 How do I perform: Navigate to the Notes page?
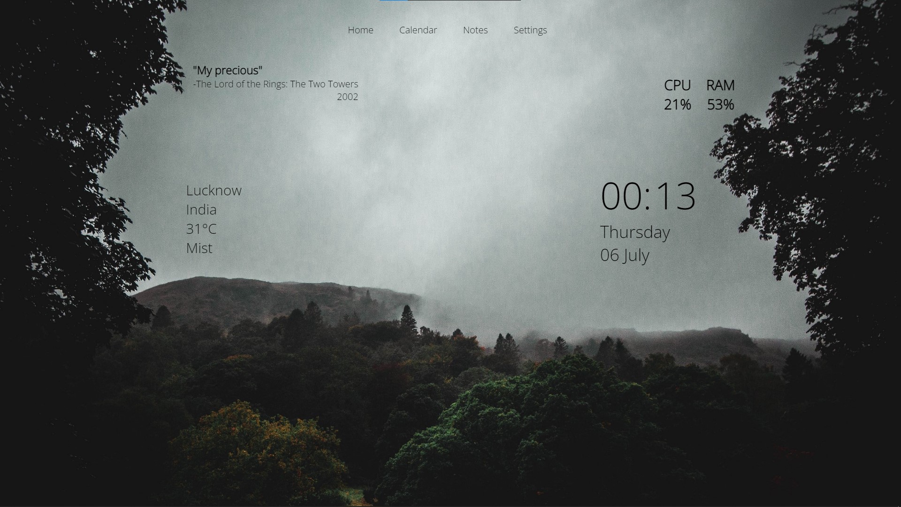click(x=475, y=30)
